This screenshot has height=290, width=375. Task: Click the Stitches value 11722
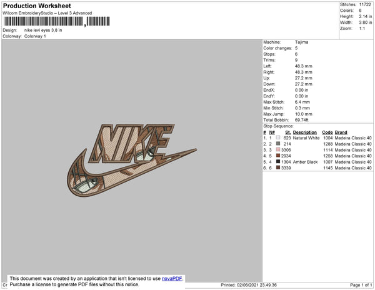click(x=365, y=4)
